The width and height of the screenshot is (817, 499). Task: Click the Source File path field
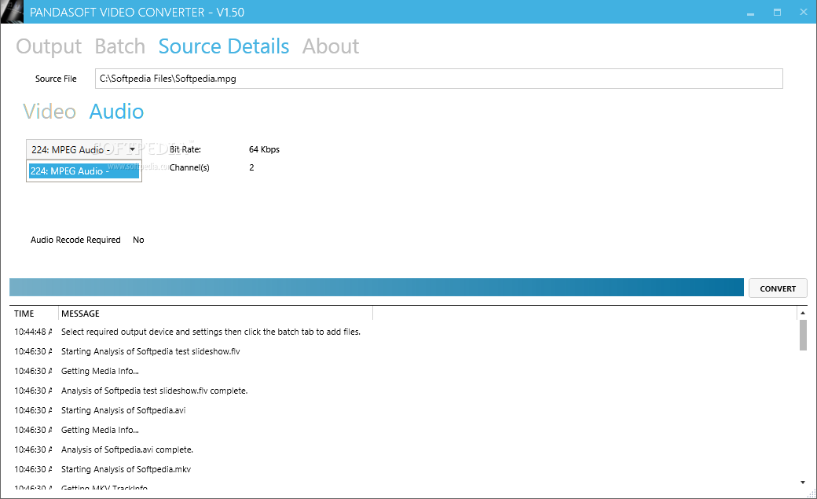click(438, 79)
